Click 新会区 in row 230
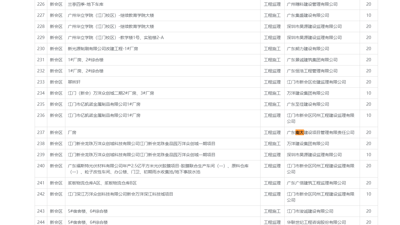Viewport: 400px width, 225px height. pos(56,49)
